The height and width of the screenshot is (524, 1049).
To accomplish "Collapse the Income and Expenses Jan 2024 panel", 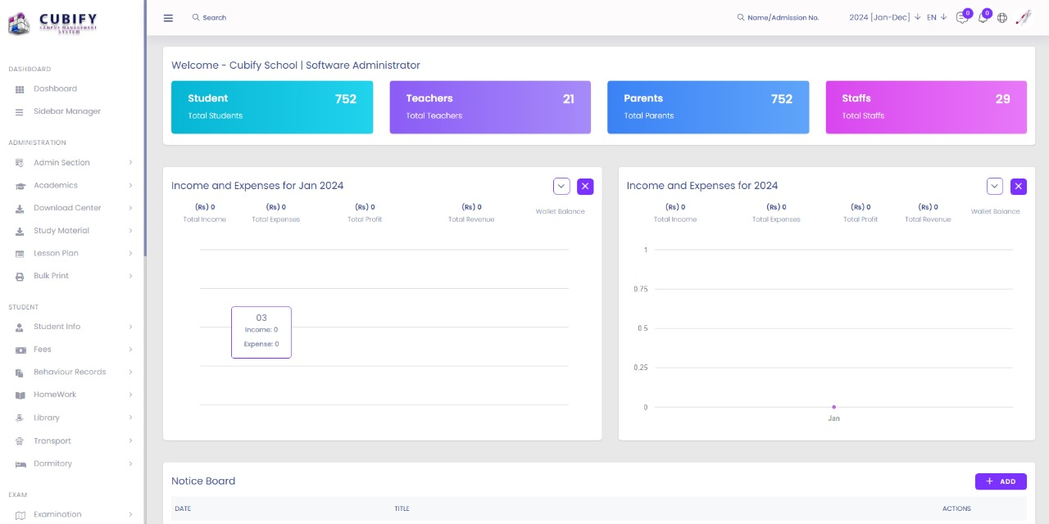I will click(x=561, y=187).
